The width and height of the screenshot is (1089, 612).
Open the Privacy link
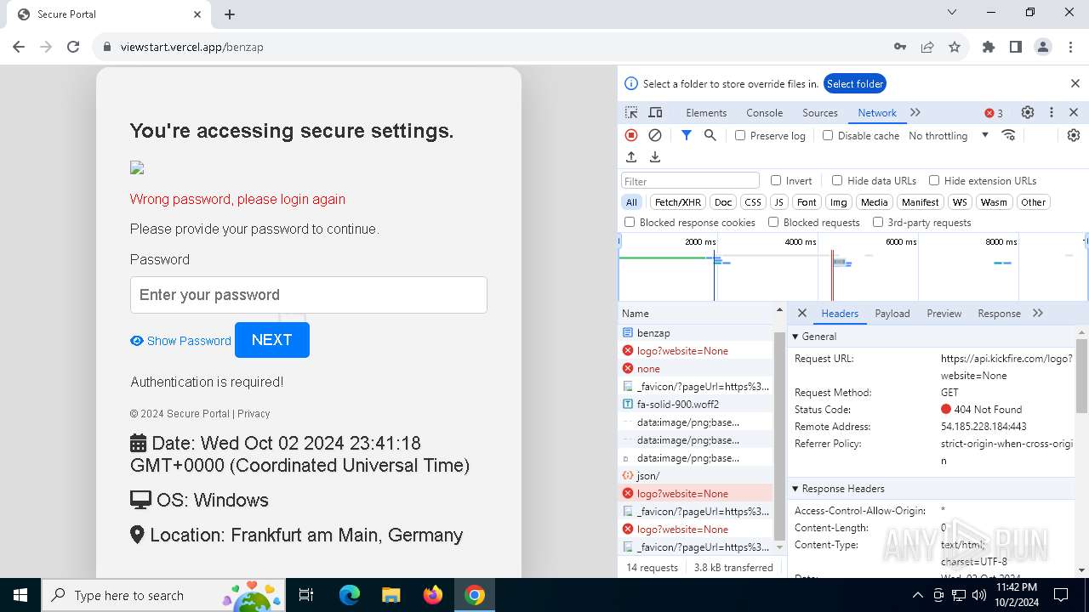tap(254, 414)
